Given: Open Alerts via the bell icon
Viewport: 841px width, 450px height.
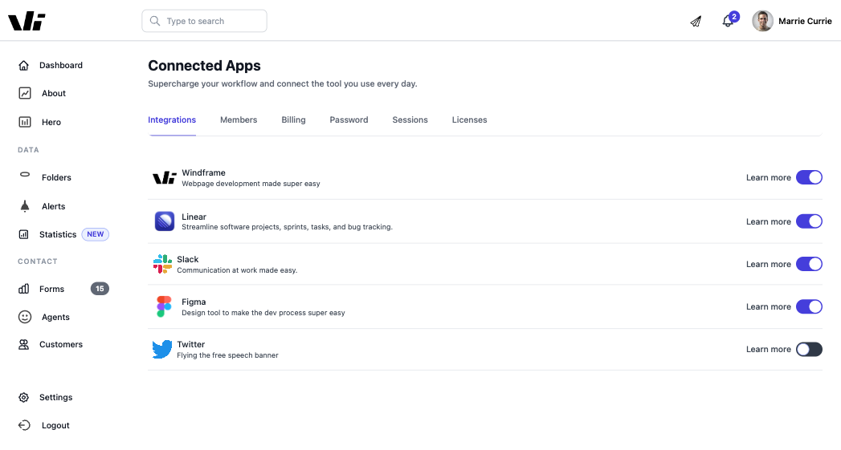Looking at the screenshot, I should [25, 206].
